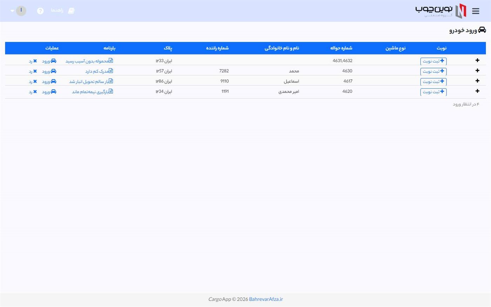This screenshot has width=491, height=307.
Task: Open the user account dropdown caret
Action: point(12,11)
